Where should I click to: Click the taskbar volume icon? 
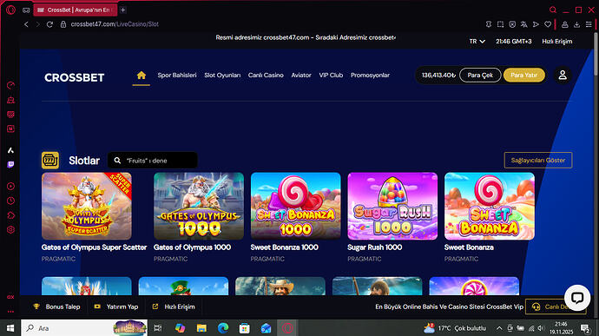pos(540,328)
